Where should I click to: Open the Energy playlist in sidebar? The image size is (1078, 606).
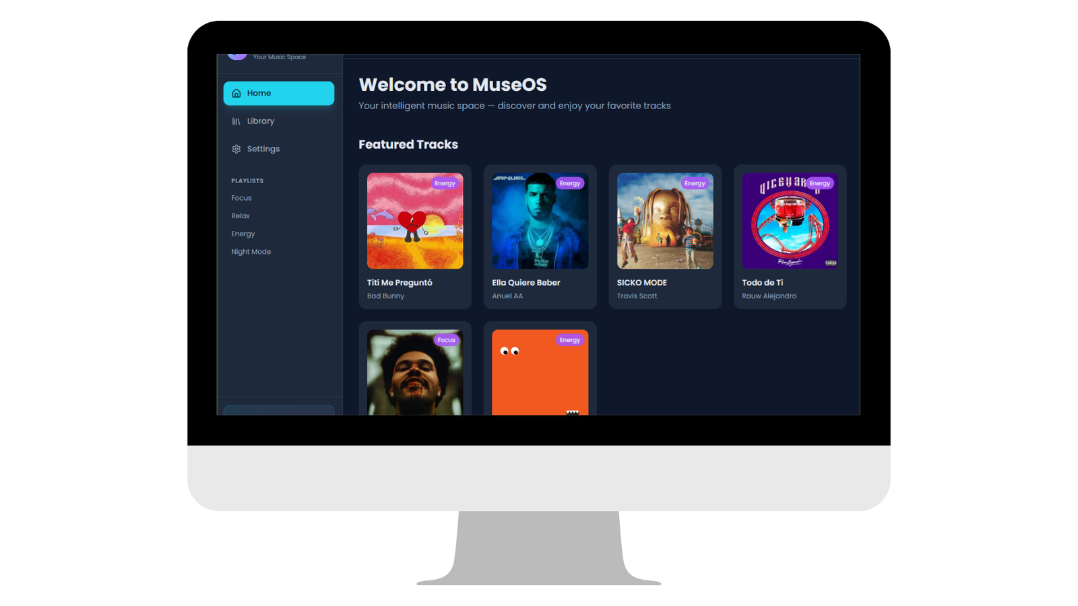243,234
